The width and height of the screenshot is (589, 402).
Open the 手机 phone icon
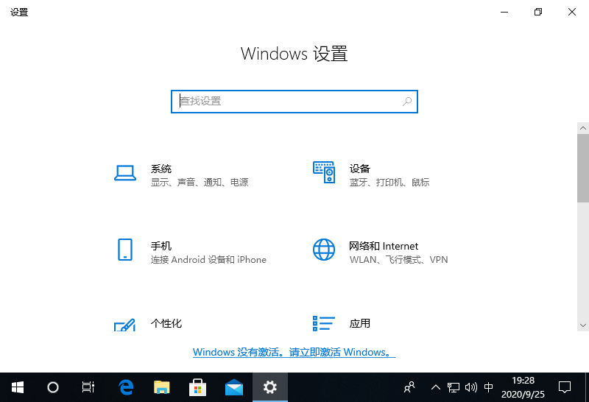click(125, 250)
